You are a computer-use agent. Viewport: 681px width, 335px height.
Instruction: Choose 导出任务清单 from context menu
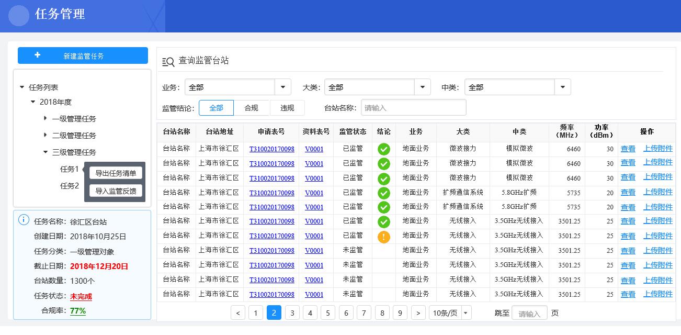116,173
